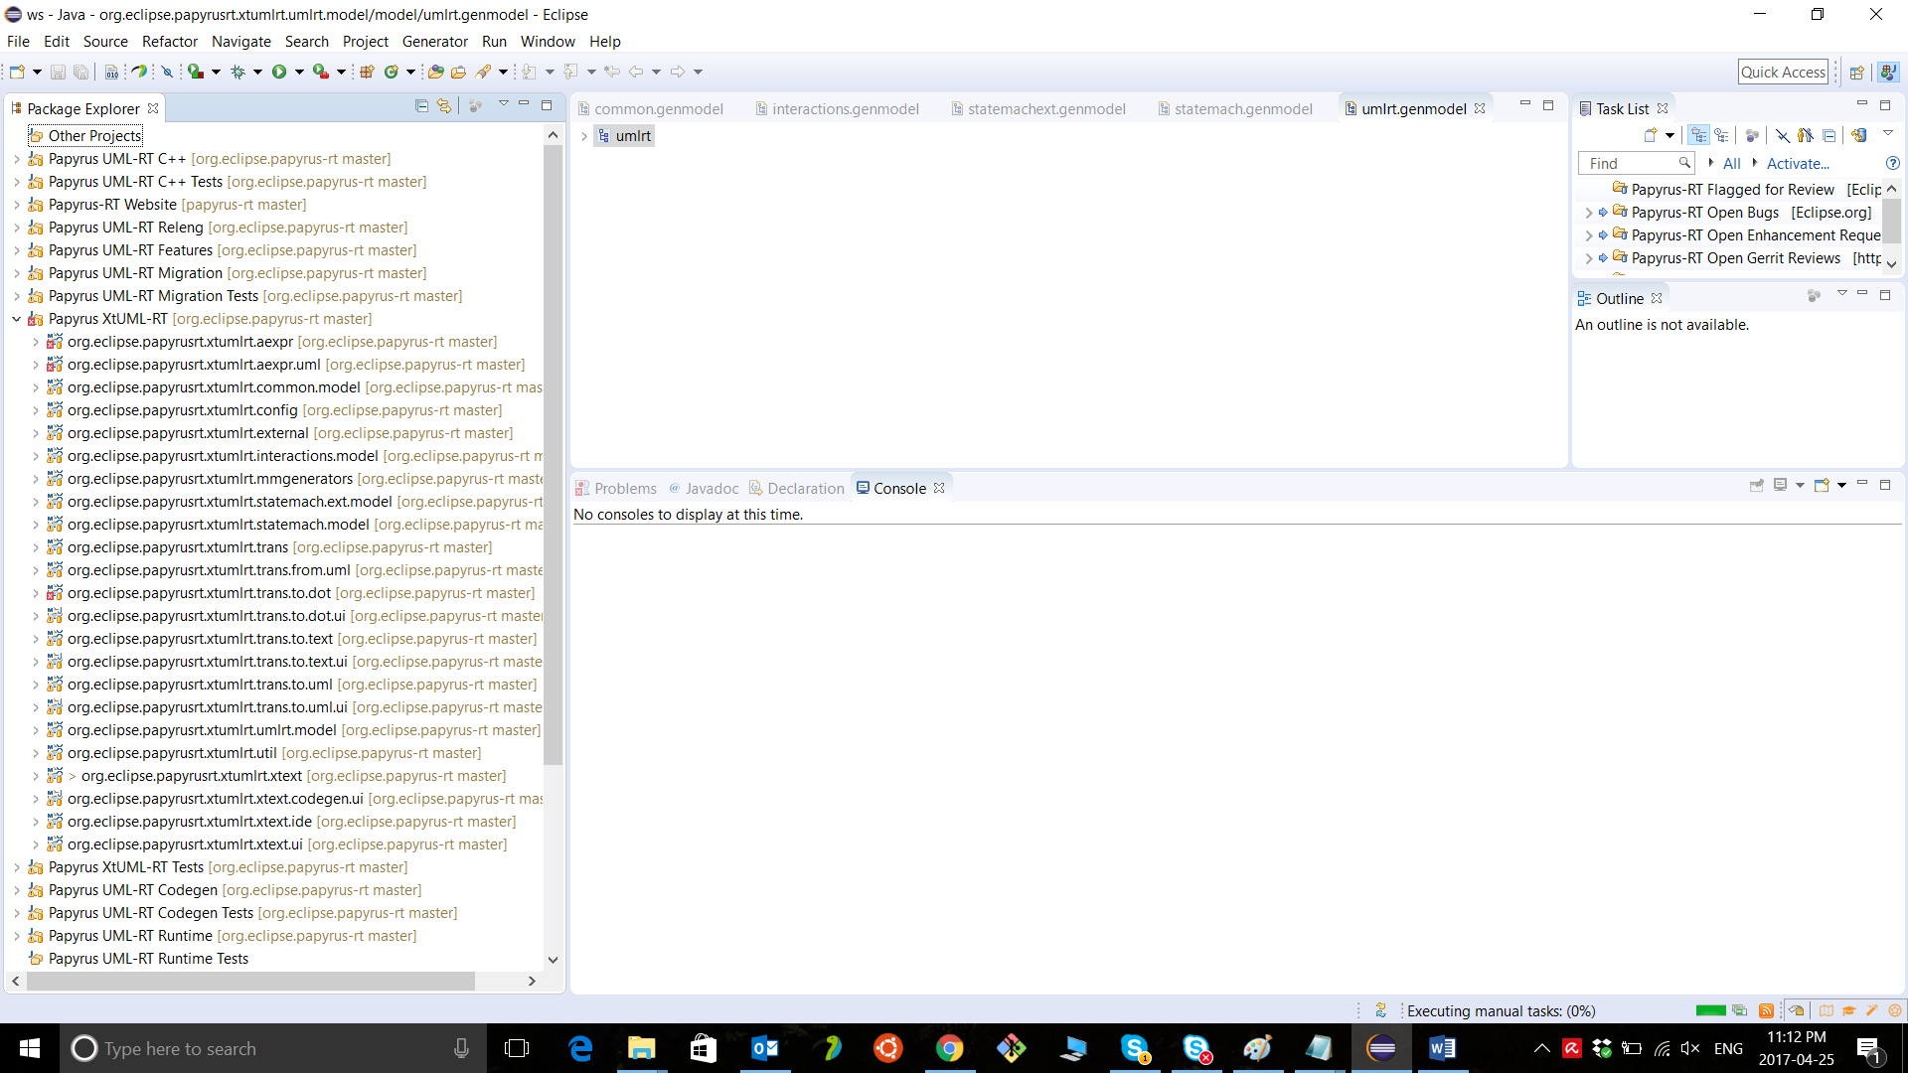The image size is (1908, 1073).
Task: Open Word from the Windows taskbar
Action: click(x=1442, y=1048)
